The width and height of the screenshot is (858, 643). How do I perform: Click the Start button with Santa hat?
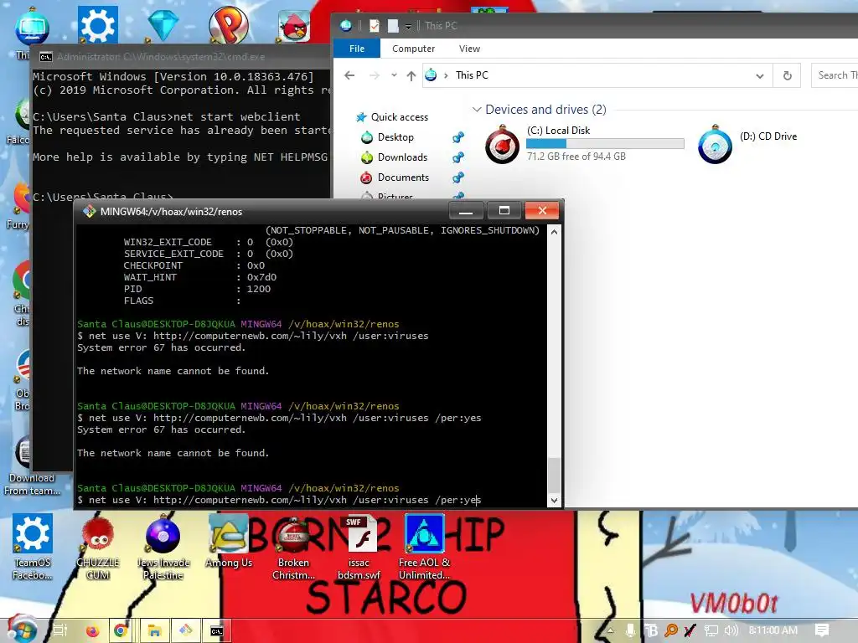tap(22, 629)
